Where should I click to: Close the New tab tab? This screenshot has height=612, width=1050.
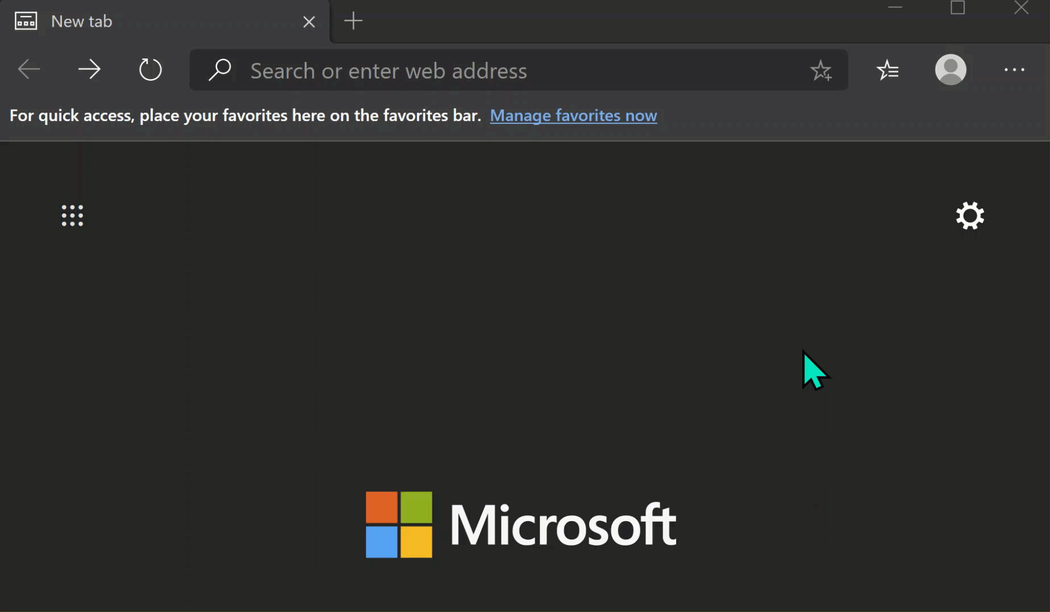pos(309,22)
